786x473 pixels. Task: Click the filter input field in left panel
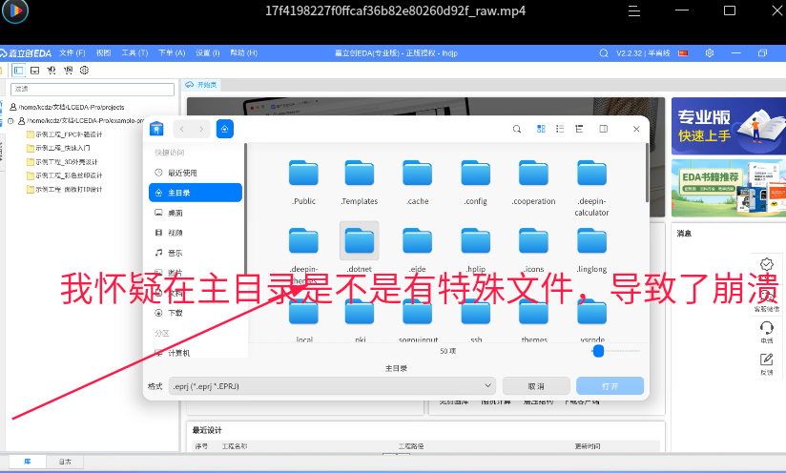[93, 90]
